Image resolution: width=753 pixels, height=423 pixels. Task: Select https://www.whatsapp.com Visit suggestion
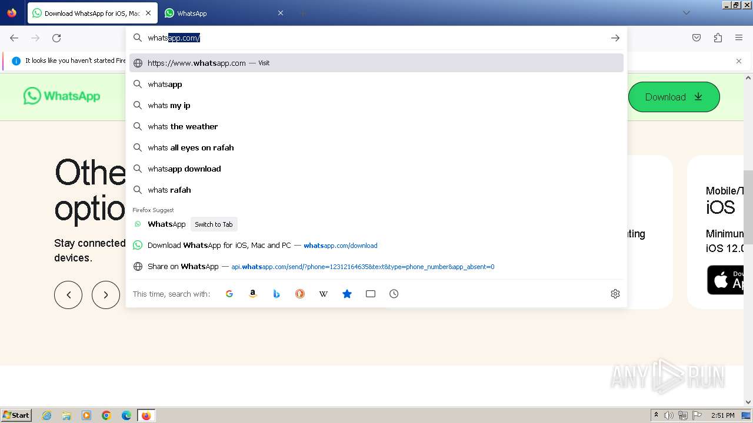[376, 63]
